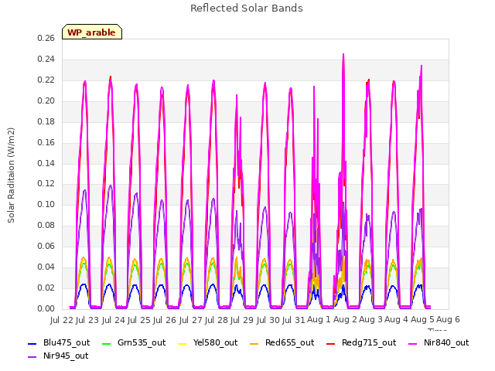Click the Jul 27 x-axis date label

[x=191, y=320]
